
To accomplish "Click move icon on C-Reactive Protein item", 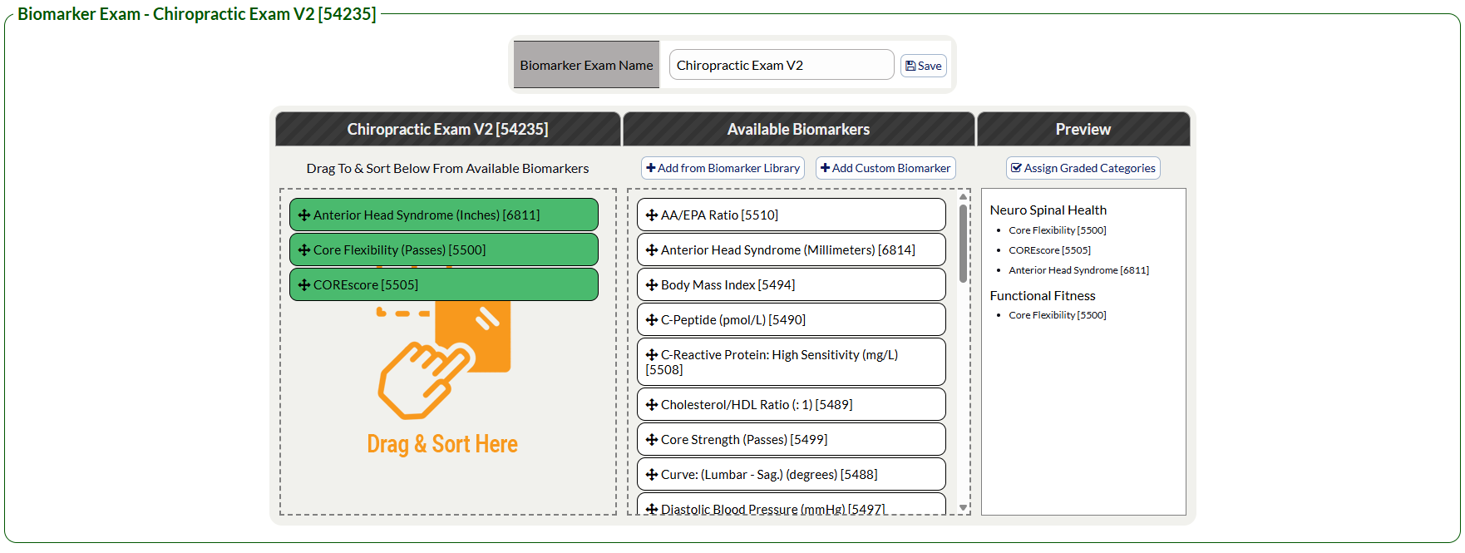I will pos(652,354).
